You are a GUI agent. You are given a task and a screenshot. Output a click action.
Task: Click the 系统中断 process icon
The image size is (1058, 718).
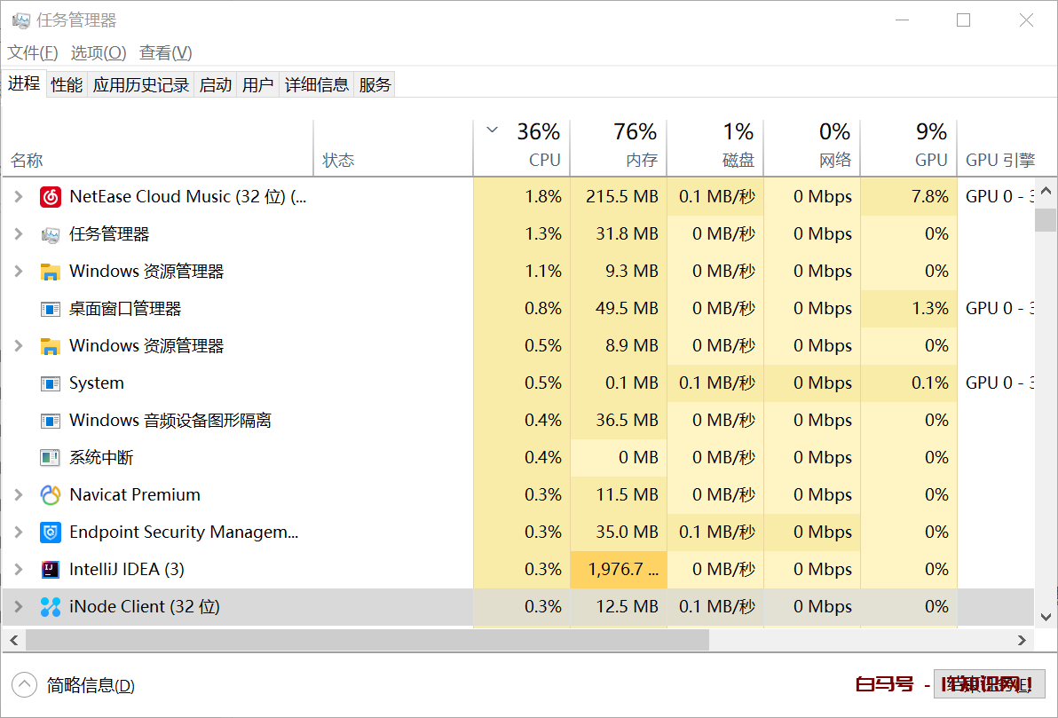pos(51,457)
